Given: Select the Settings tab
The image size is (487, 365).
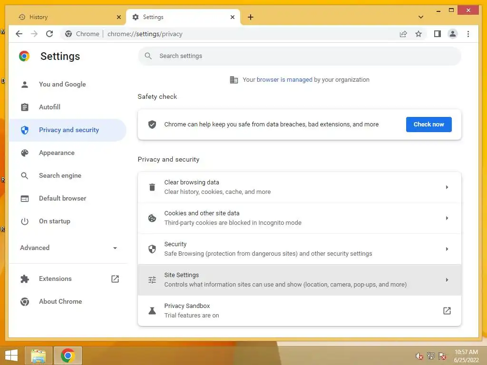Looking at the screenshot, I should coord(183,17).
